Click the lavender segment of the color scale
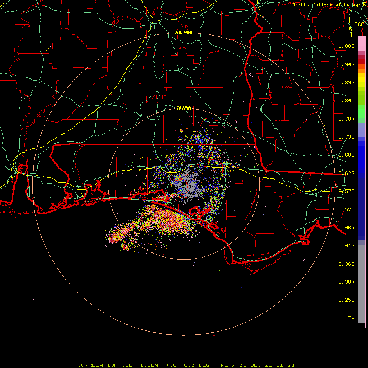Screen dimensions: 368x368 point(361,130)
